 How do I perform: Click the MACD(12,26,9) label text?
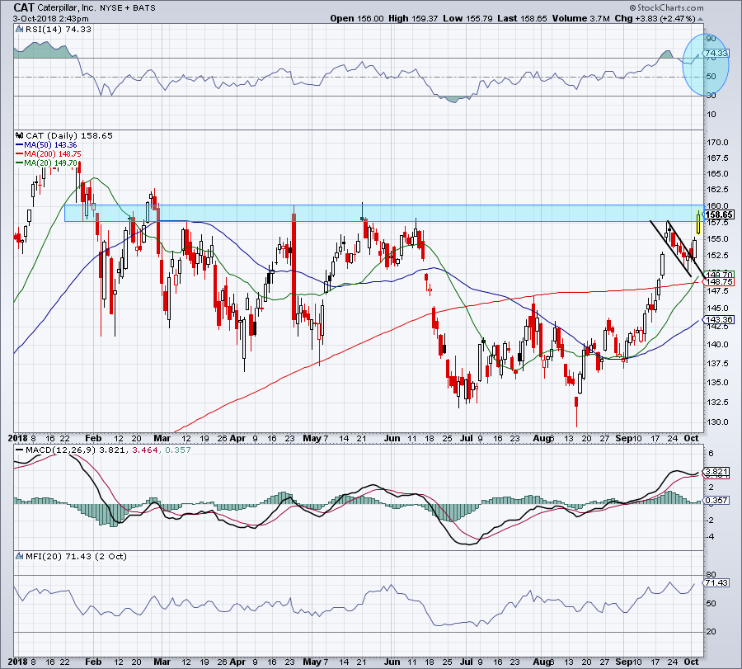(x=61, y=450)
